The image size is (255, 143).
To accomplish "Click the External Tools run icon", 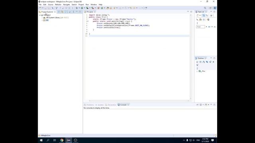I will click(x=92, y=8).
